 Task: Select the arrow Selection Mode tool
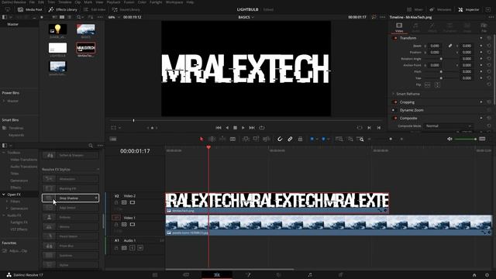coord(201,139)
